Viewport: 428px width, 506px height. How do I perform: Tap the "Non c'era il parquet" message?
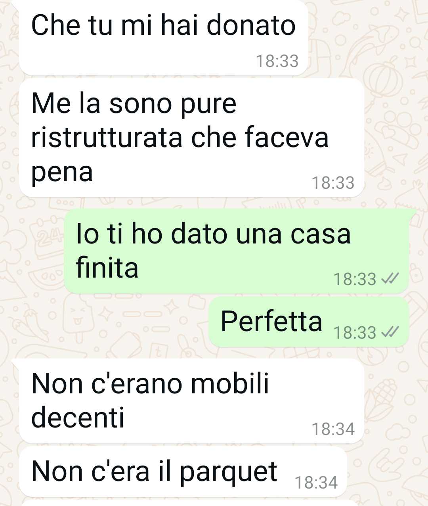183,472
